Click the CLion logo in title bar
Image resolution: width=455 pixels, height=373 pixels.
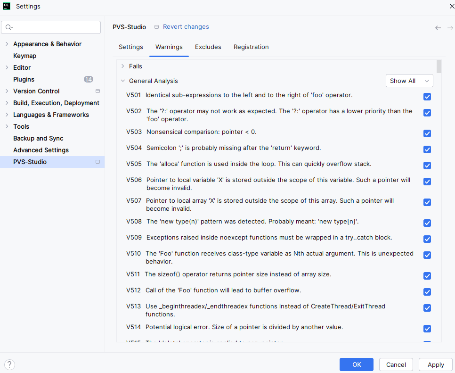pos(7,6)
